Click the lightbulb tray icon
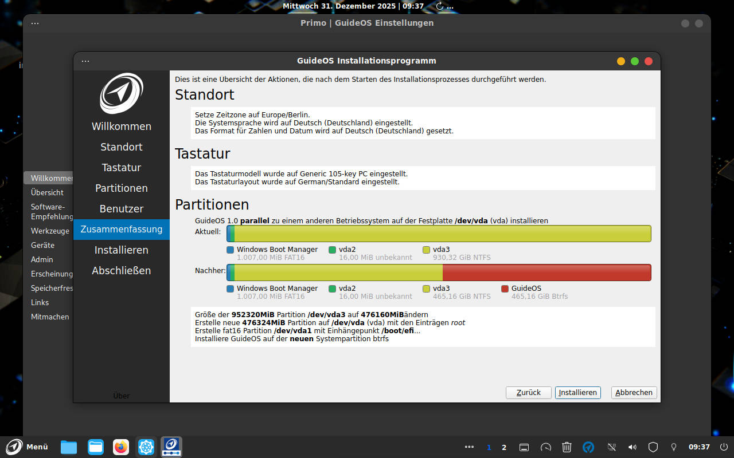The image size is (734, 458). coord(674,447)
